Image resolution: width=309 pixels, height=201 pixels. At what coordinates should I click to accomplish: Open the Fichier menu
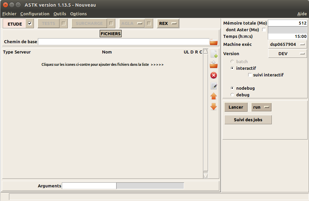point(9,14)
